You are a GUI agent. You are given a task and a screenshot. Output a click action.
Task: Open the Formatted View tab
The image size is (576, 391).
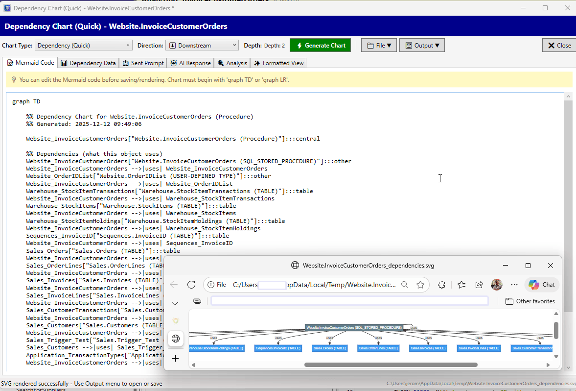pyautogui.click(x=278, y=63)
